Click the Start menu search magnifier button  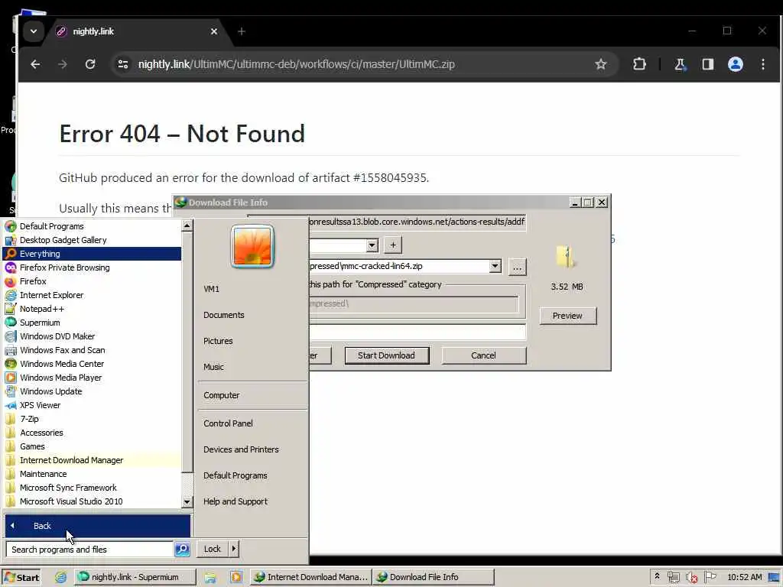click(182, 549)
